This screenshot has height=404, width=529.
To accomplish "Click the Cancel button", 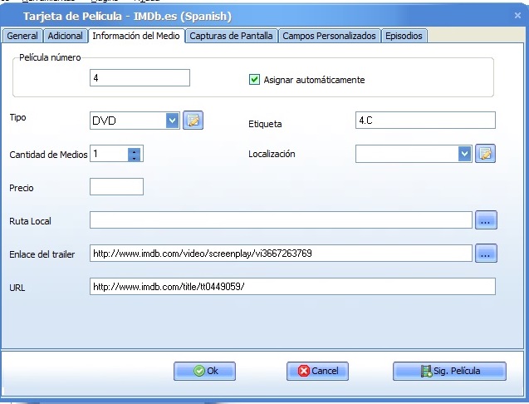I will pyautogui.click(x=317, y=371).
